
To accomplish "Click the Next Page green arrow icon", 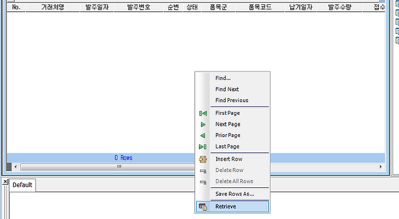I will pos(203,124).
